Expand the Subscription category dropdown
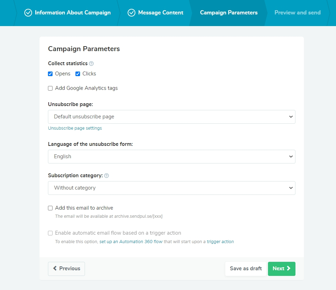Image resolution: width=336 pixels, height=290 pixels. pyautogui.click(x=171, y=188)
